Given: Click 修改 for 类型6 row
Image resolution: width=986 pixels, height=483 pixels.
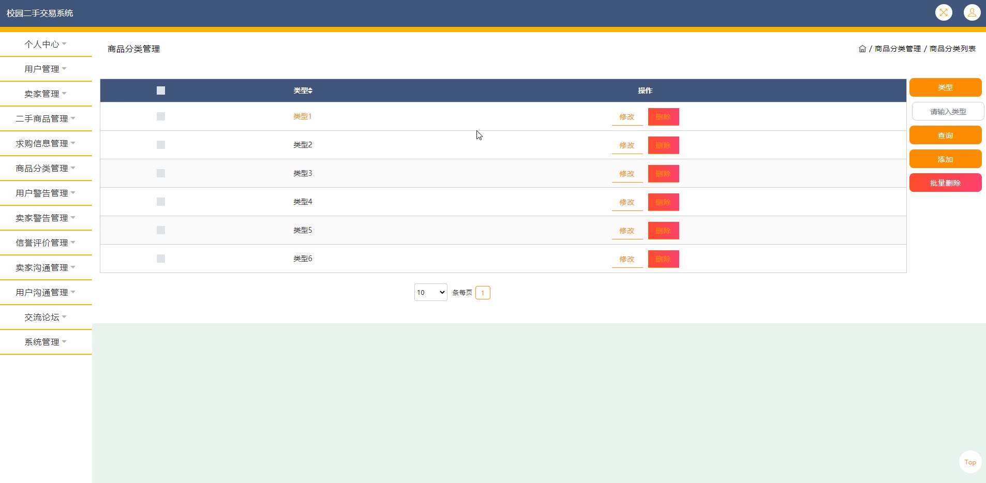Looking at the screenshot, I should (x=627, y=259).
